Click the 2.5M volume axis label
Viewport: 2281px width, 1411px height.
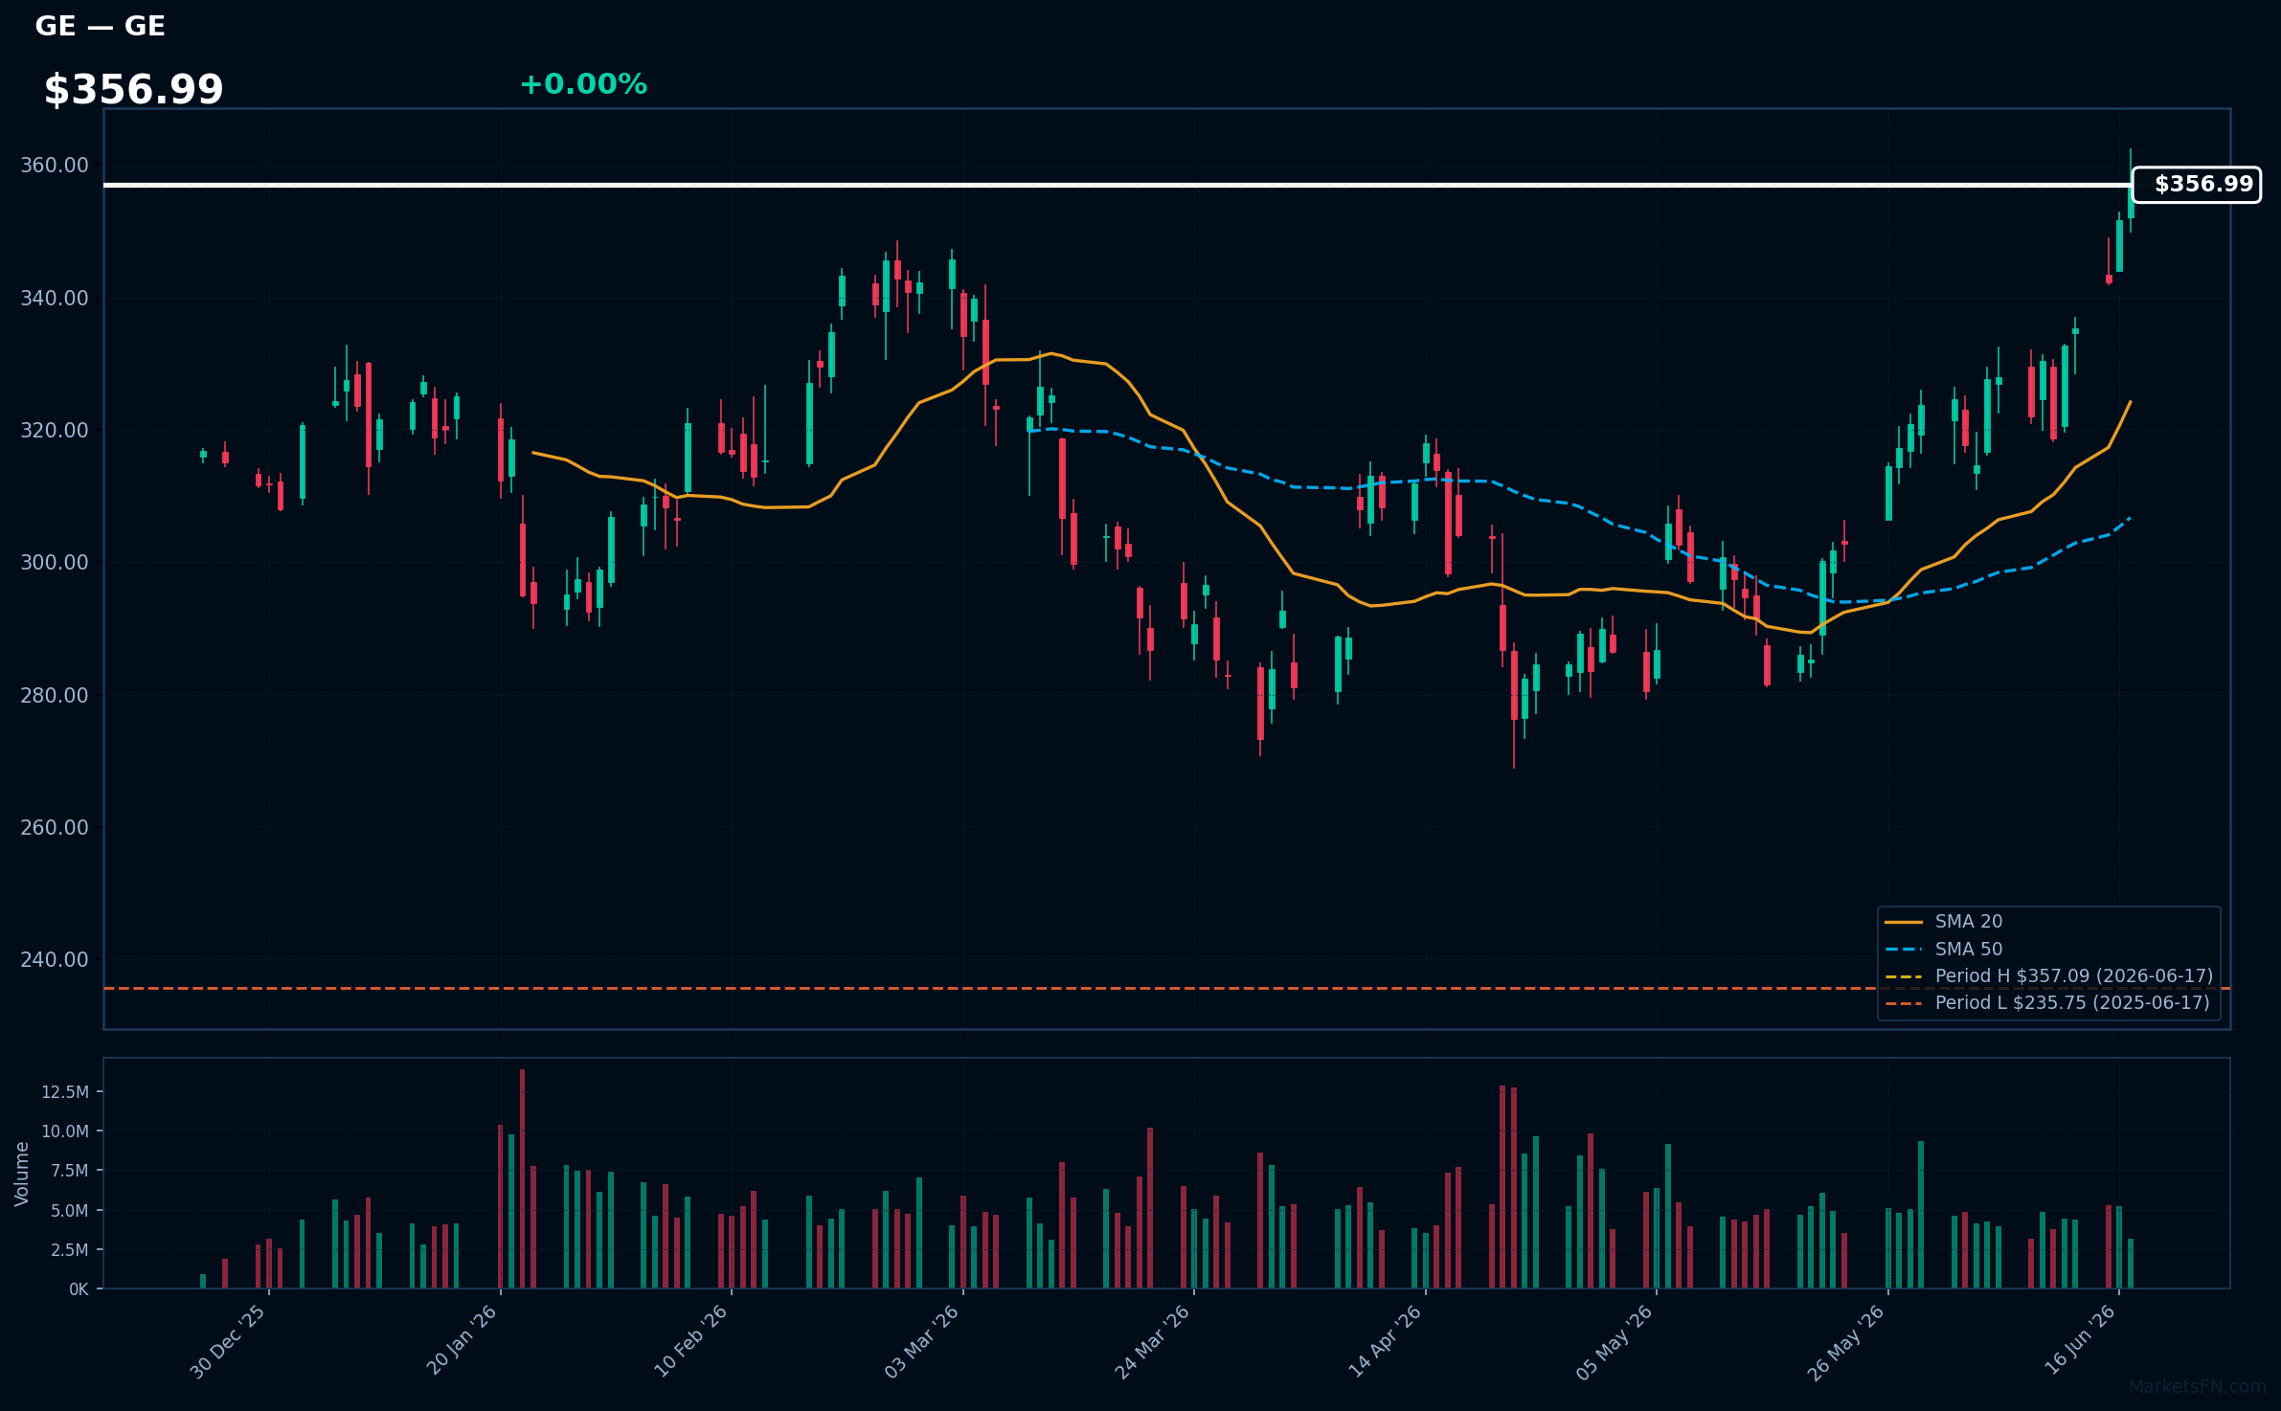[70, 1250]
